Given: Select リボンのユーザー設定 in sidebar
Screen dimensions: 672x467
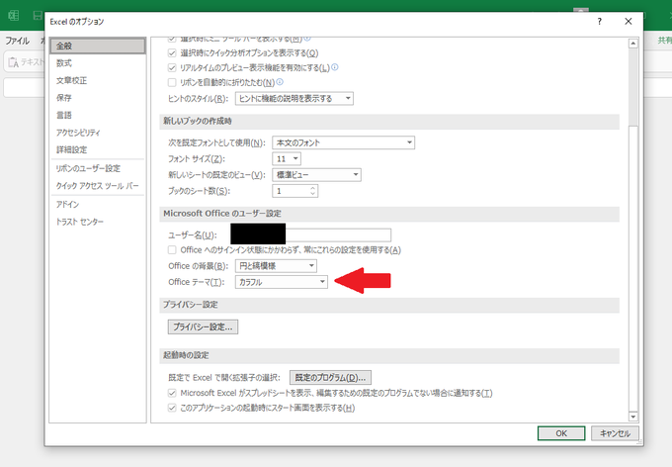Looking at the screenshot, I should click(x=98, y=168).
